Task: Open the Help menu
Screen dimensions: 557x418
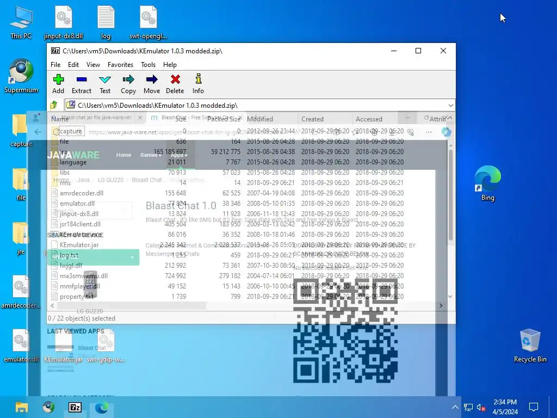Action: (170, 65)
